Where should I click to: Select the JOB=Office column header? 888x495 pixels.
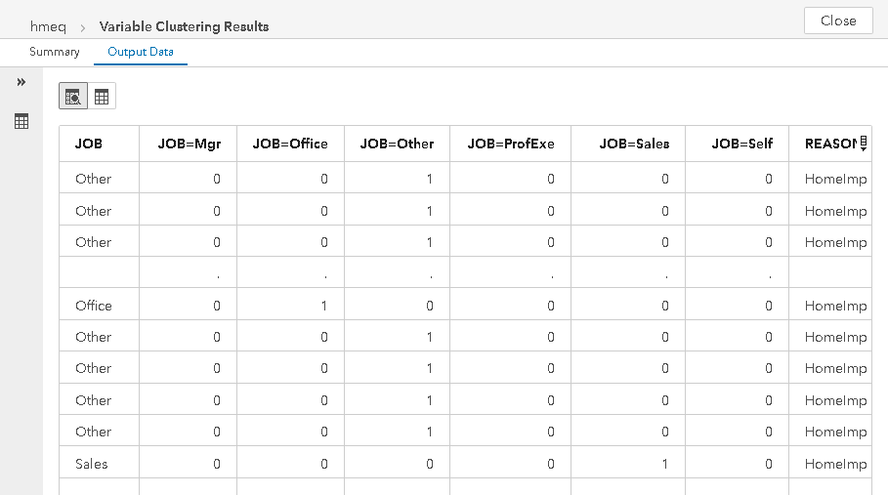click(x=290, y=144)
